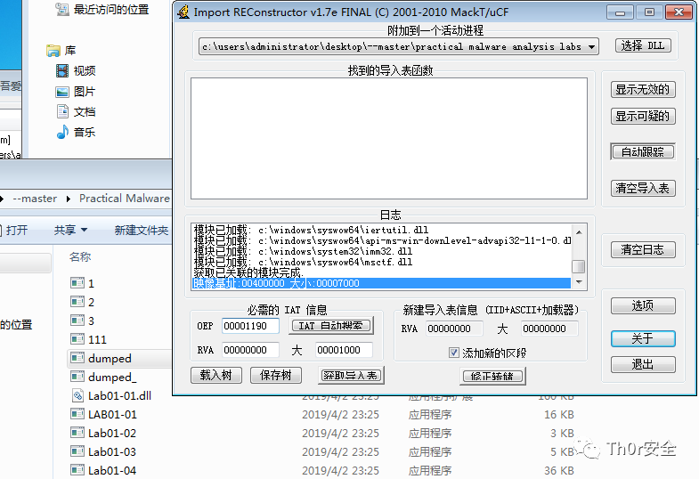Select the file icon for 3
Viewport: 699px width, 479px height.
[x=77, y=321]
